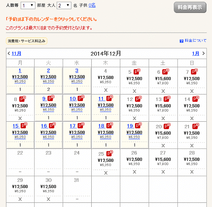The width and height of the screenshot is (212, 207).
Task: Click the ¥12,500 price on December 17
Action: (77, 132)
